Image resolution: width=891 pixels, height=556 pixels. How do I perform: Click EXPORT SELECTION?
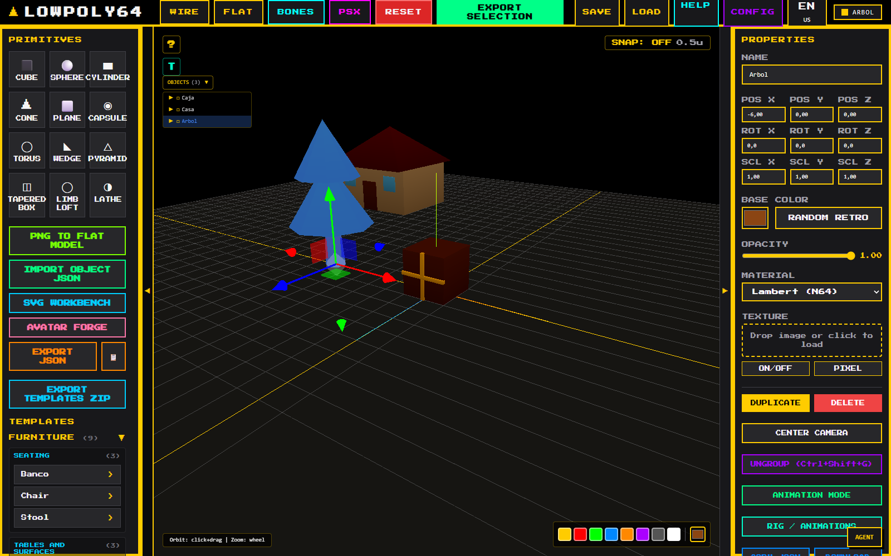click(500, 12)
